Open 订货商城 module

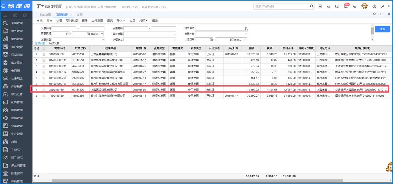pos(17,55)
